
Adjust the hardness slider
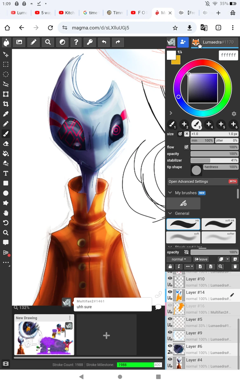pos(221,167)
